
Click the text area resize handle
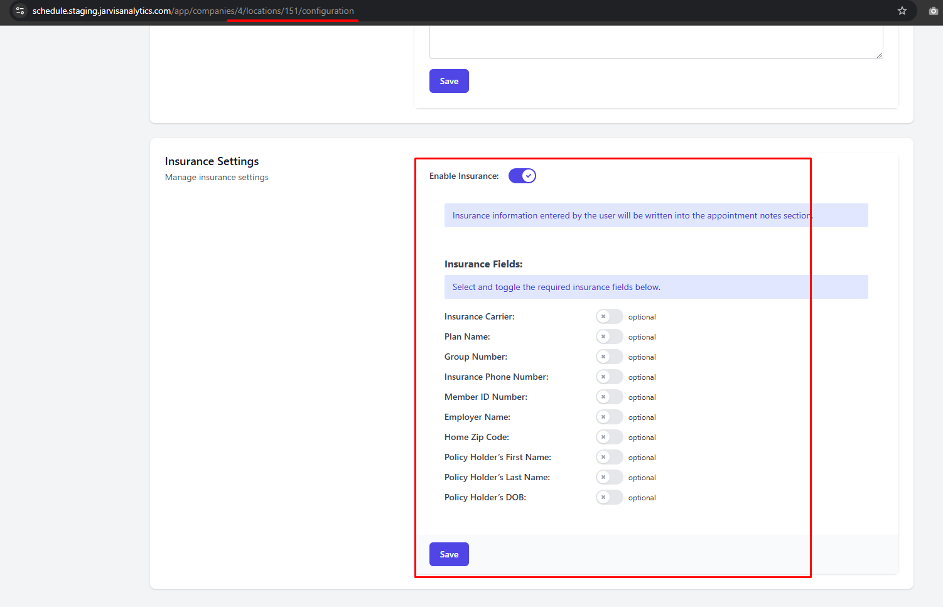[880, 55]
